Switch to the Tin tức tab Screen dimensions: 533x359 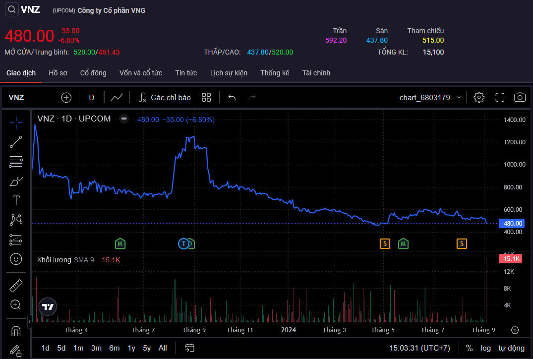(186, 73)
